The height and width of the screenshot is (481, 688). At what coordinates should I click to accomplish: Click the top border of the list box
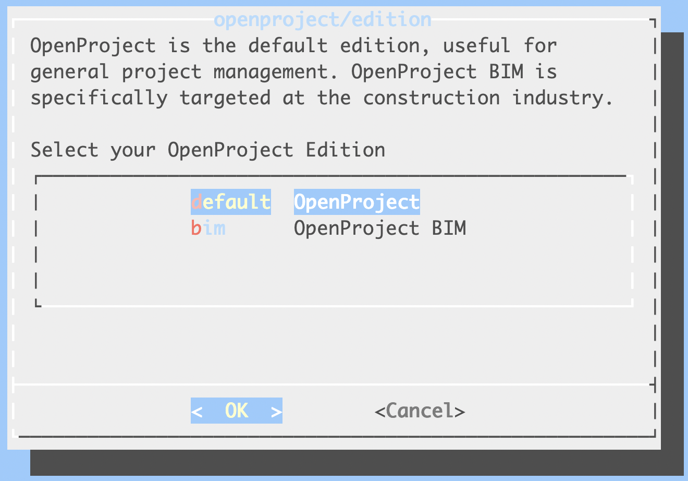coord(334,175)
